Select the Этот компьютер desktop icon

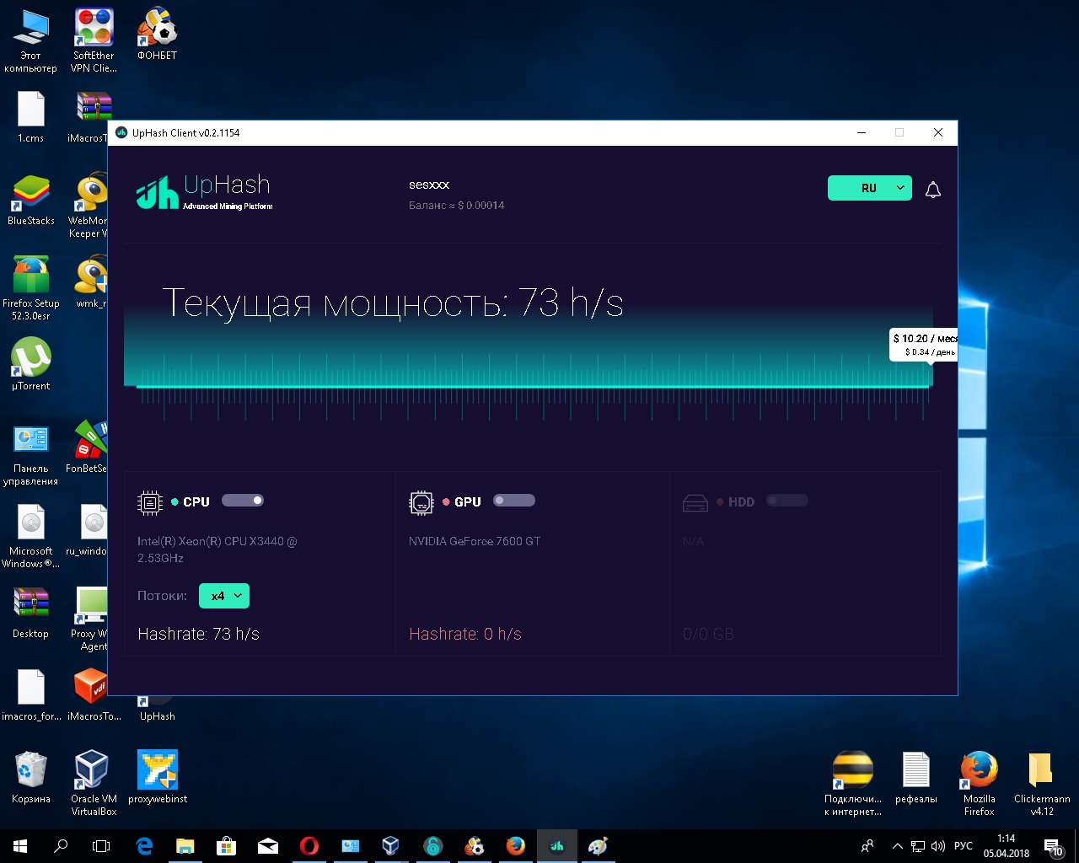[x=31, y=41]
